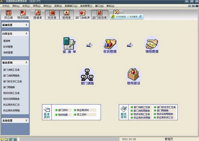Open 部门收发存汇总表 in 相关资料 panel
The height and width of the screenshot is (141, 199).
166,107
